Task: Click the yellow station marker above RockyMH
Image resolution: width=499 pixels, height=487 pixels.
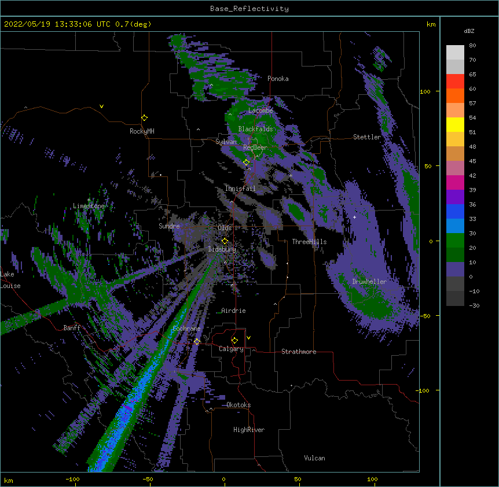Action: (144, 118)
